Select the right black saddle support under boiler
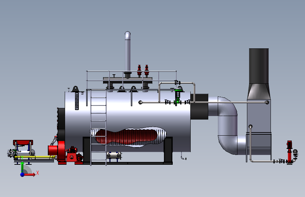The image size is (305, 197). (x=168, y=150)
